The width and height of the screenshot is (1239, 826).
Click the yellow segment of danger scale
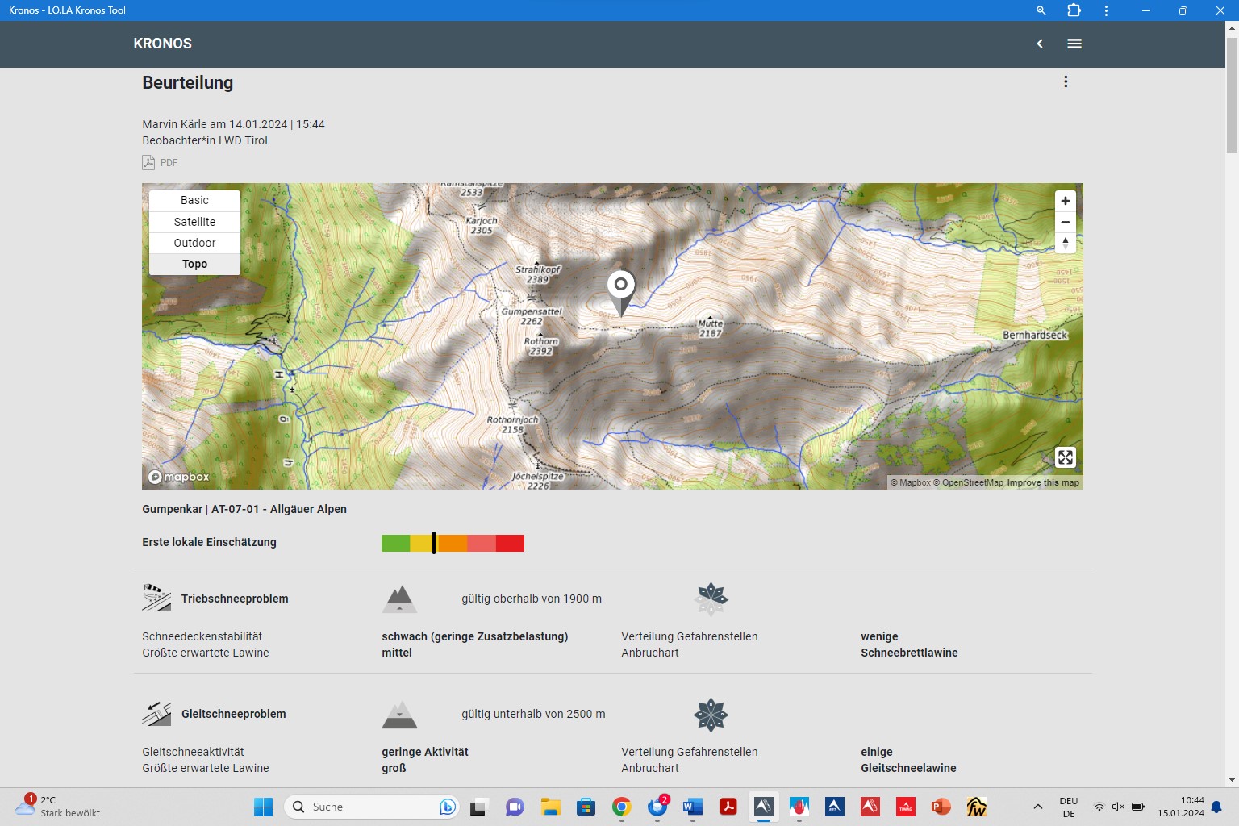coord(422,543)
